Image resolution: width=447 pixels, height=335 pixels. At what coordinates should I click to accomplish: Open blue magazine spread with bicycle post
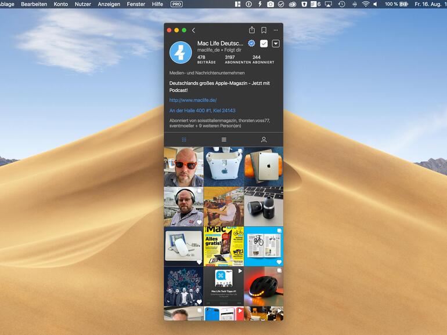point(264,246)
